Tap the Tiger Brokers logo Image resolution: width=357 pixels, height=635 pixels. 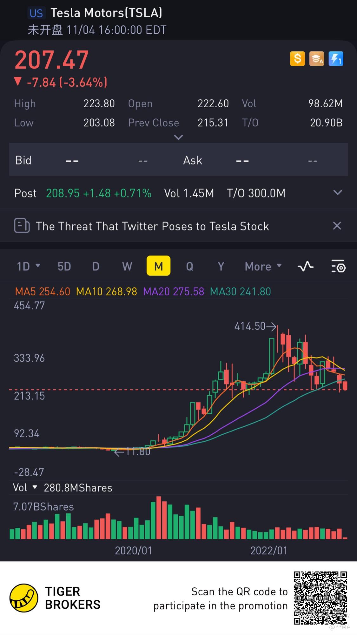[24, 598]
